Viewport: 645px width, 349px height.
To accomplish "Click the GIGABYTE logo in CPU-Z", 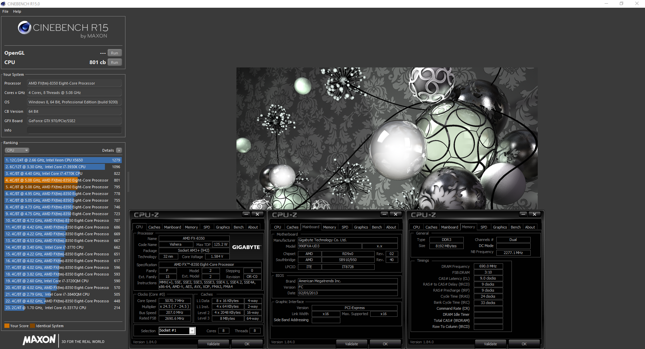I will pyautogui.click(x=246, y=247).
